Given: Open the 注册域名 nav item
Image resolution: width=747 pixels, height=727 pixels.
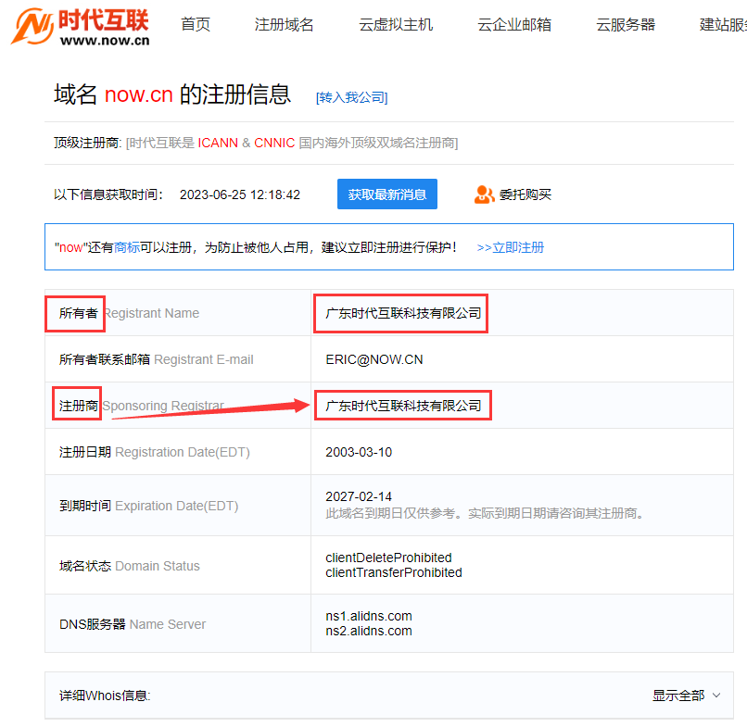Looking at the screenshot, I should tap(284, 24).
